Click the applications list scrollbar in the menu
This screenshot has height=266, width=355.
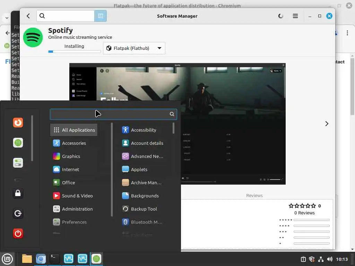click(x=173, y=128)
